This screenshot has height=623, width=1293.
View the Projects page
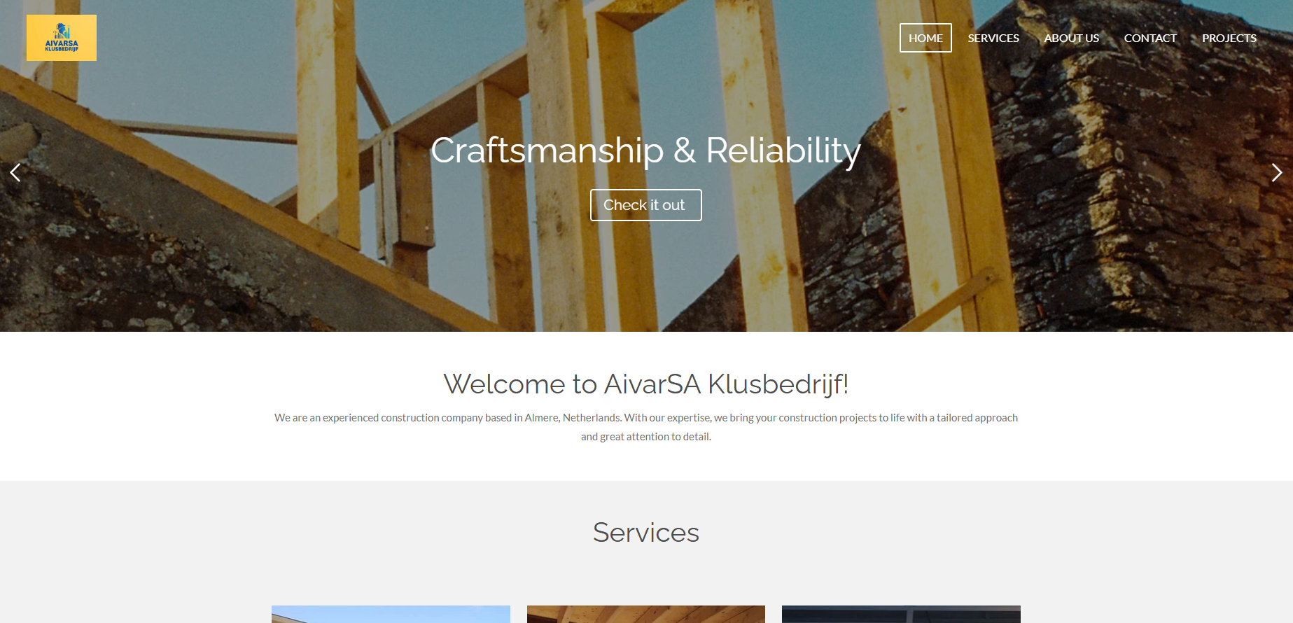(1229, 38)
